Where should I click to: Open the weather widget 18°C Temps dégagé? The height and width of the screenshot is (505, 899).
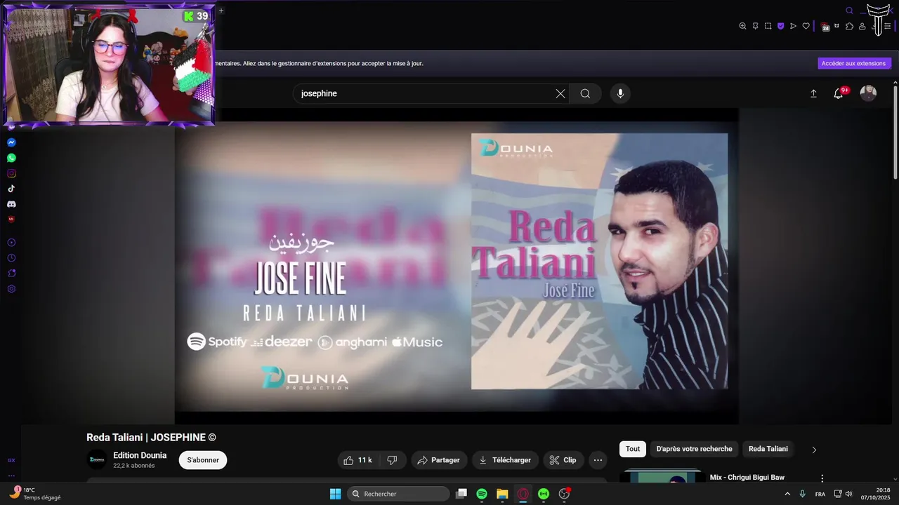(x=34, y=494)
